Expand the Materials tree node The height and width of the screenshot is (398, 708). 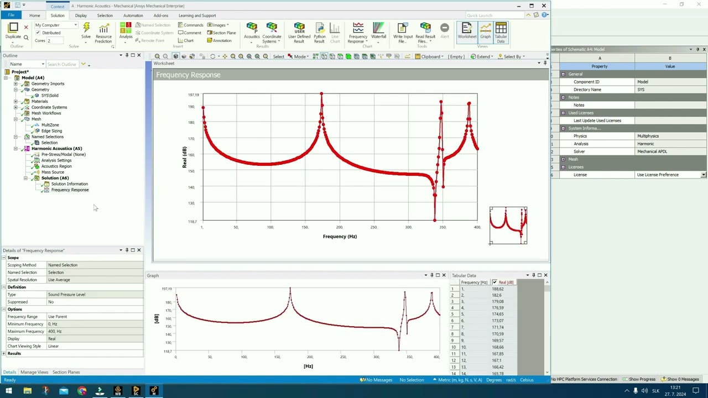15,102
